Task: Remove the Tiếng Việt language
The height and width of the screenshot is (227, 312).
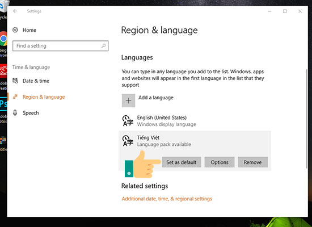Action: point(252,162)
